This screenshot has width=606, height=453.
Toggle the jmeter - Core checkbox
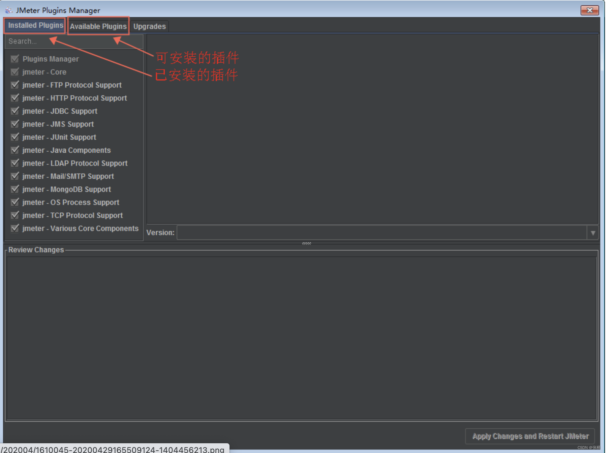(15, 72)
